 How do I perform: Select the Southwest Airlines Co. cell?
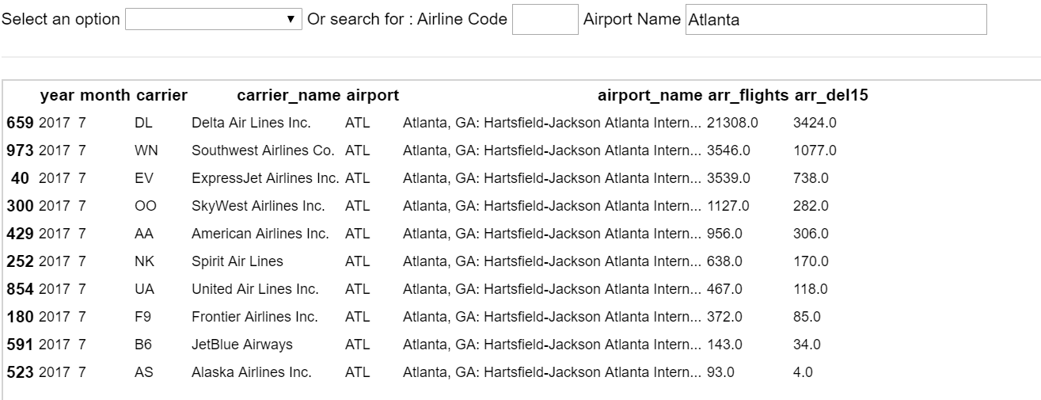point(263,150)
